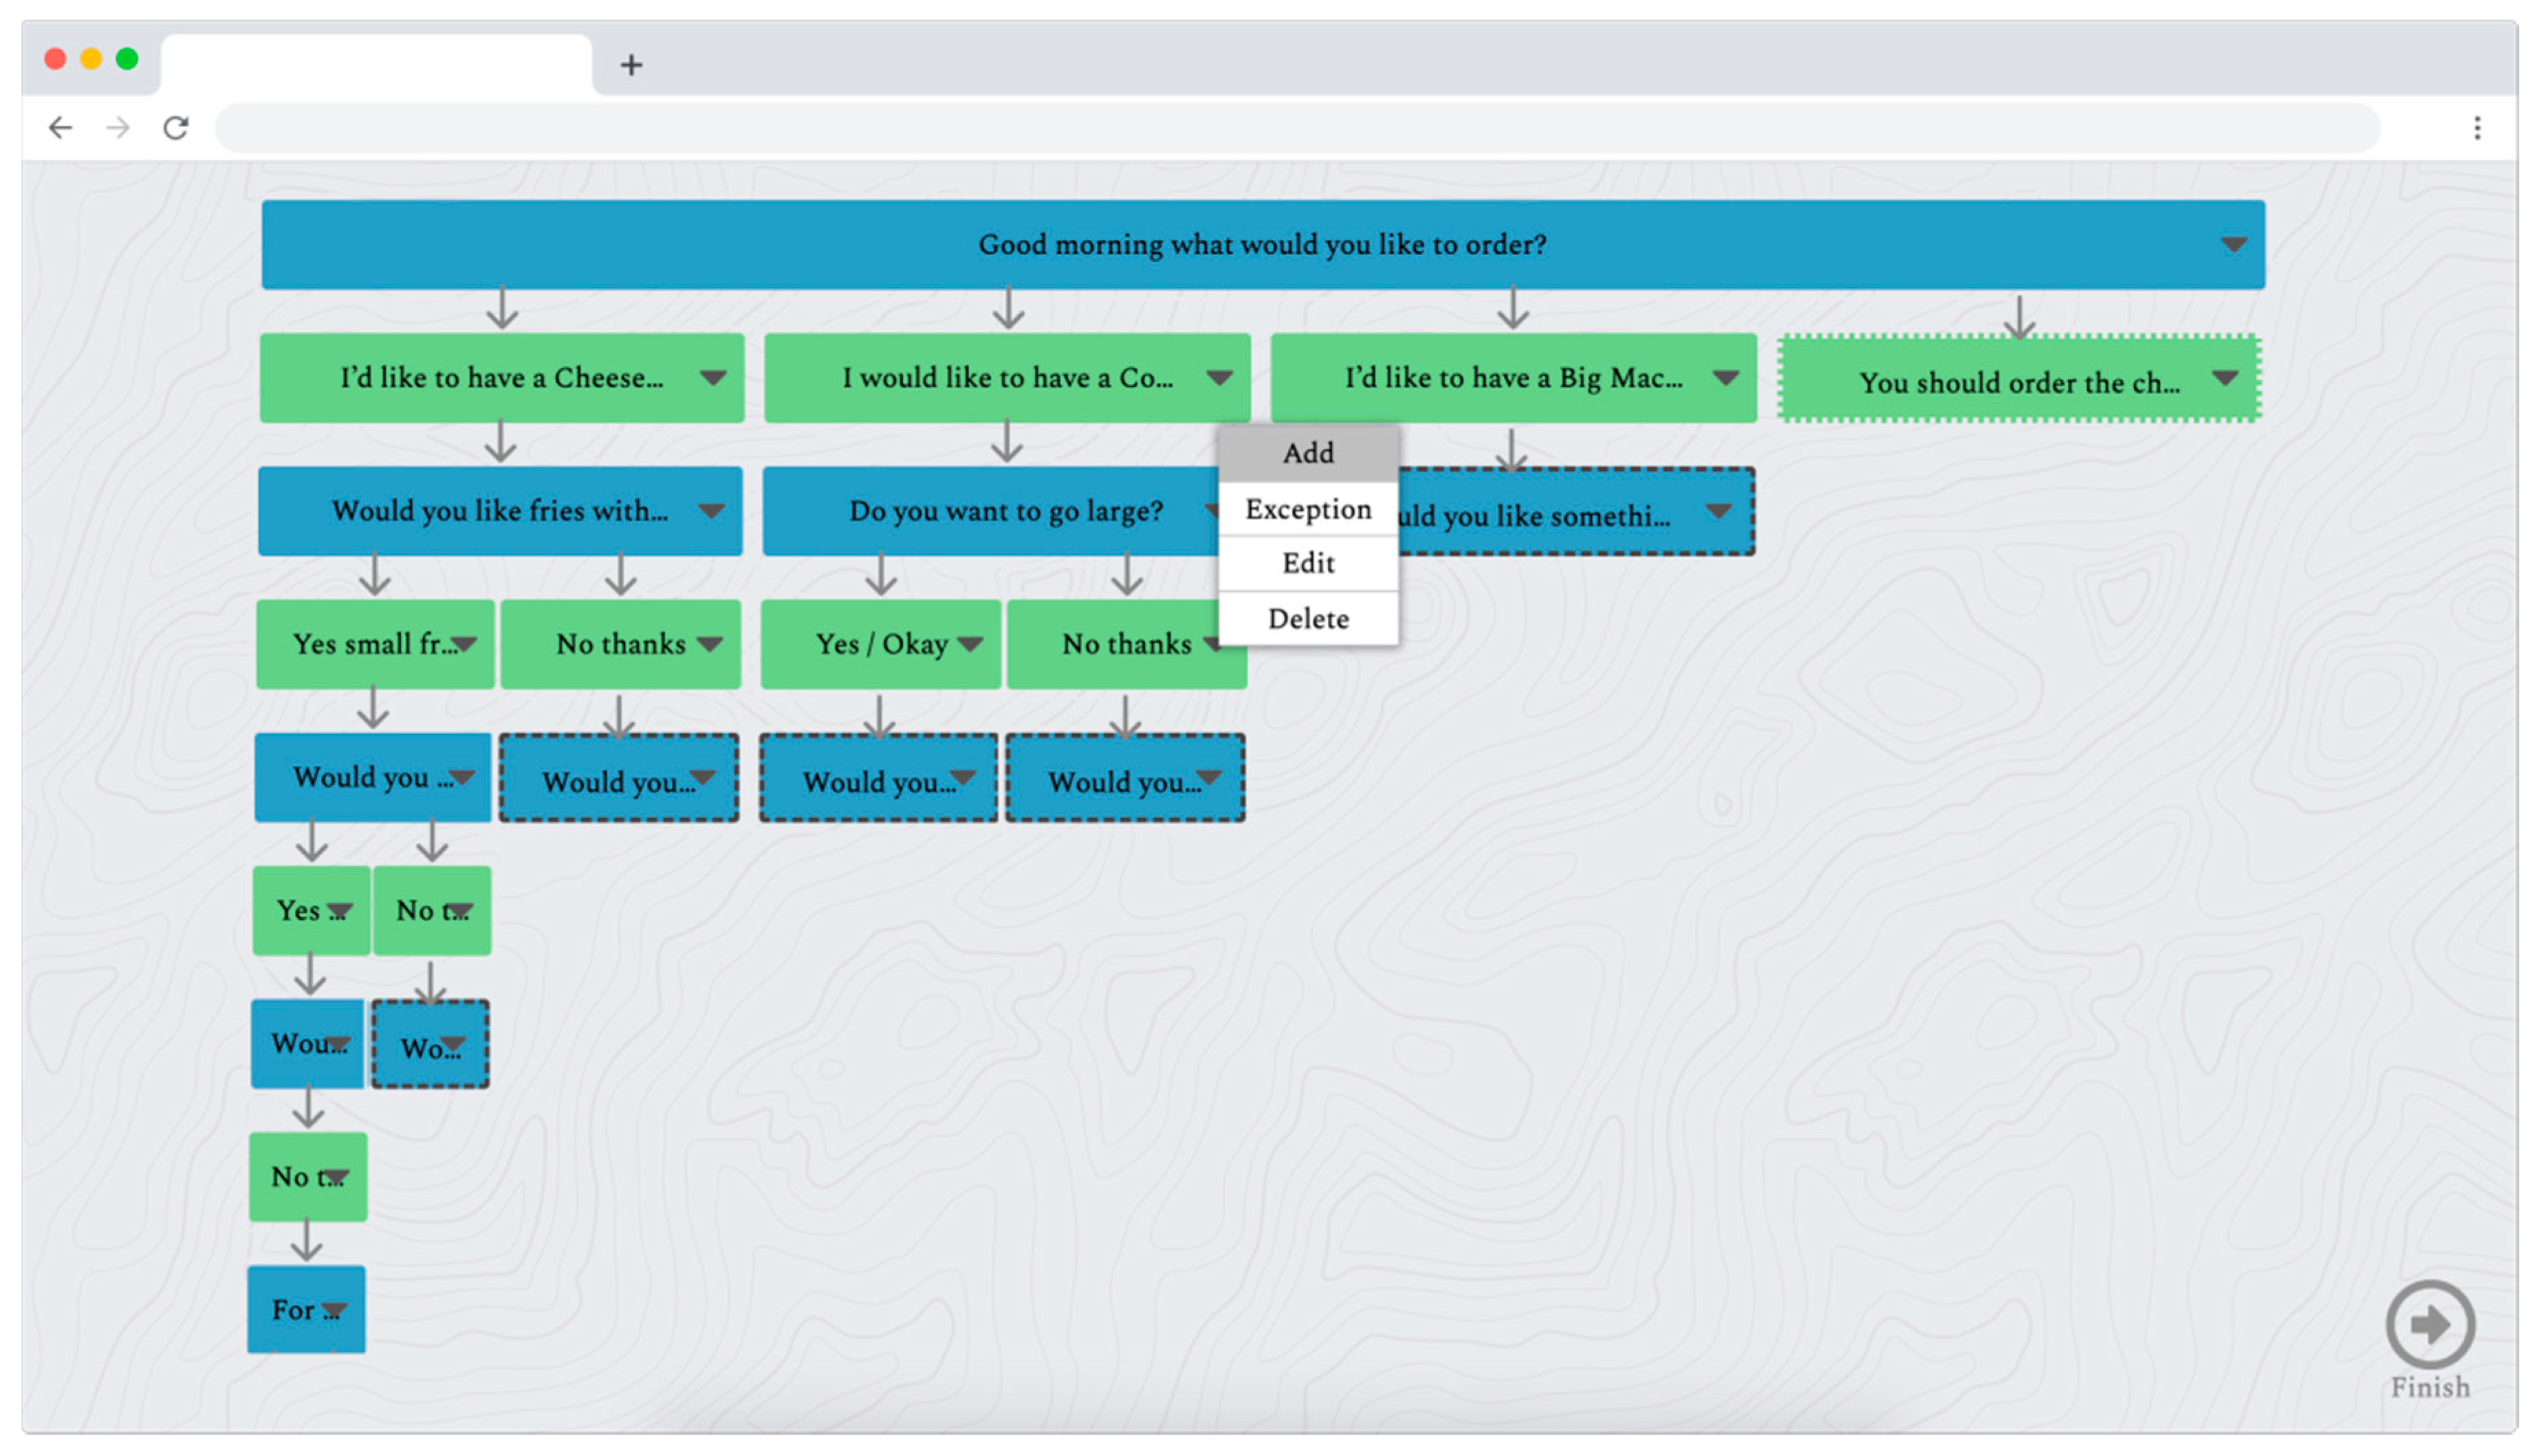Click the browser back arrow
This screenshot has width=2534, height=1456.
60,128
